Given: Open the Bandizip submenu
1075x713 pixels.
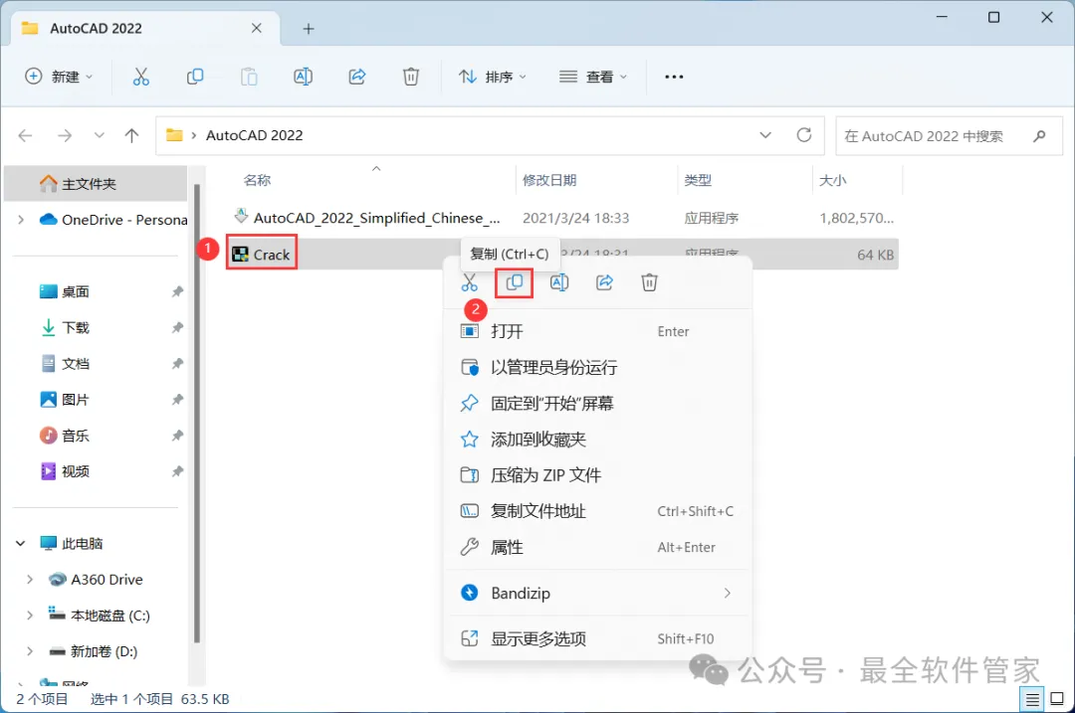Looking at the screenshot, I should coord(598,593).
